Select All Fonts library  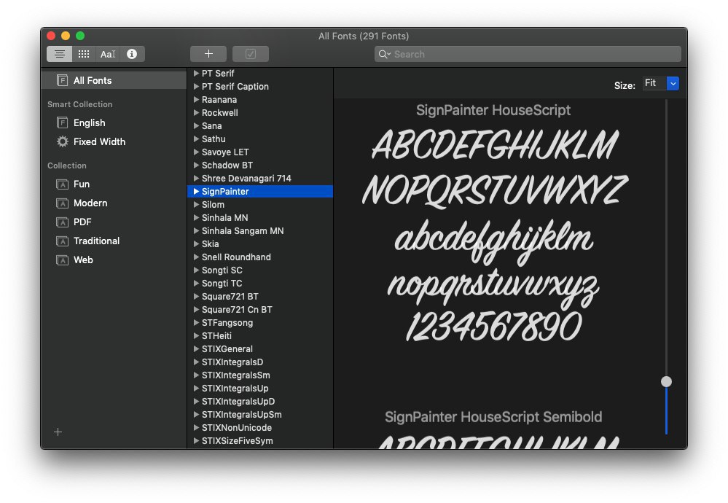[114, 80]
